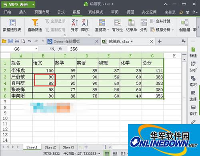Open the 视图 (View) ribbon tab
Image resolution: width=200 pixels, height=156 pixels.
(130, 12)
